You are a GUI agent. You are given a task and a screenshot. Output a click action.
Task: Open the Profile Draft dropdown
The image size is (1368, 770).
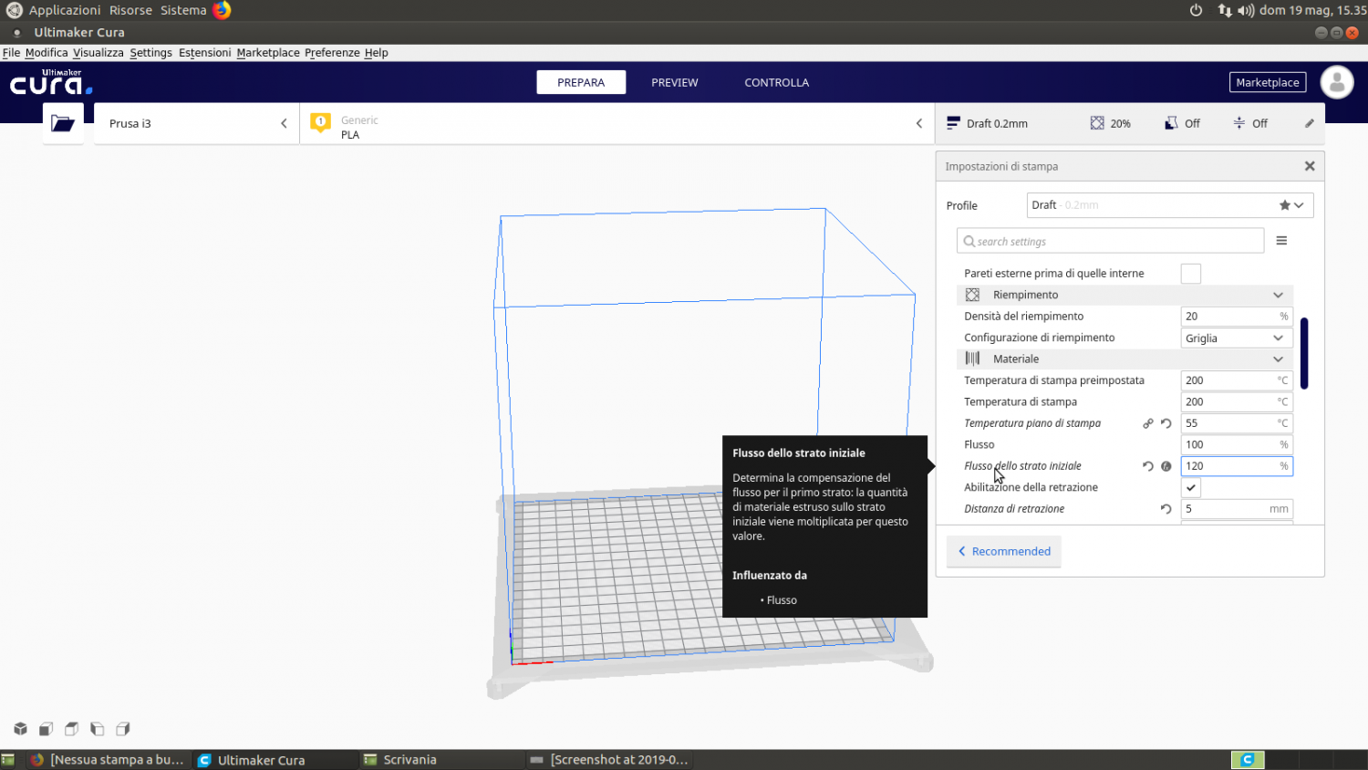click(x=1170, y=205)
